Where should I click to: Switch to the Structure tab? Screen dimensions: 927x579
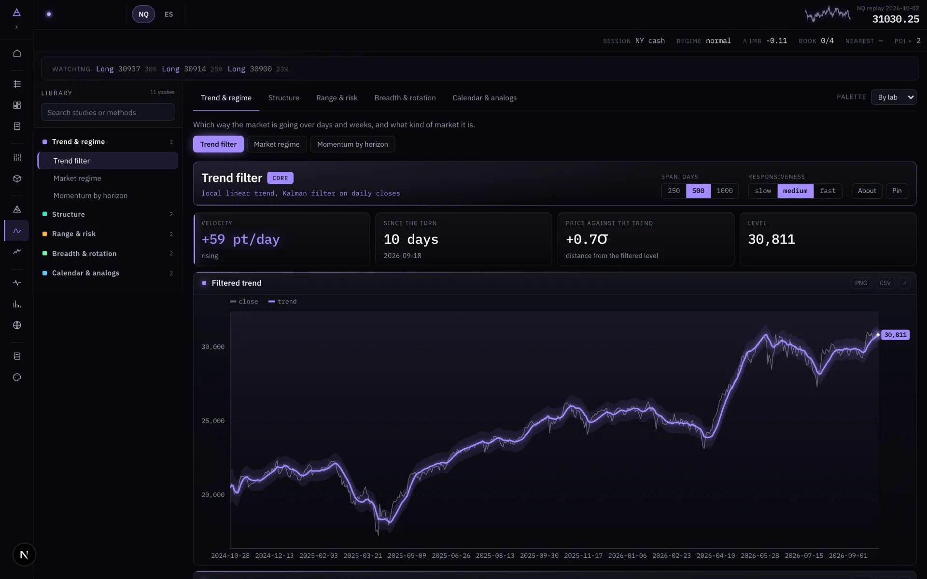283,98
